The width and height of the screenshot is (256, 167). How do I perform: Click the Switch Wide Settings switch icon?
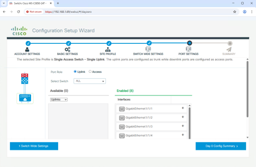(148, 49)
